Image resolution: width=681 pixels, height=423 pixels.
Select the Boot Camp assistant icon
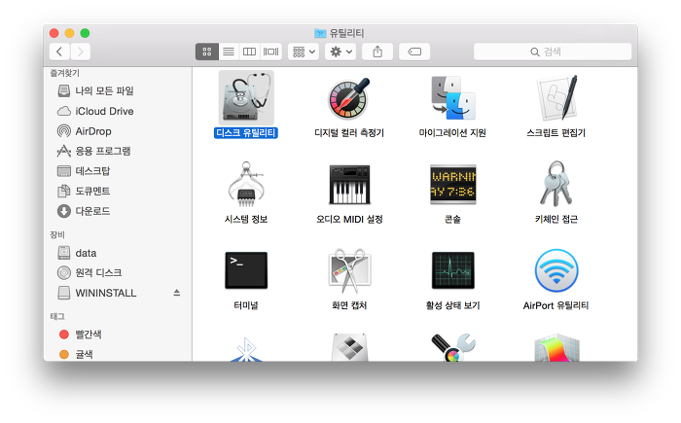coord(349,347)
